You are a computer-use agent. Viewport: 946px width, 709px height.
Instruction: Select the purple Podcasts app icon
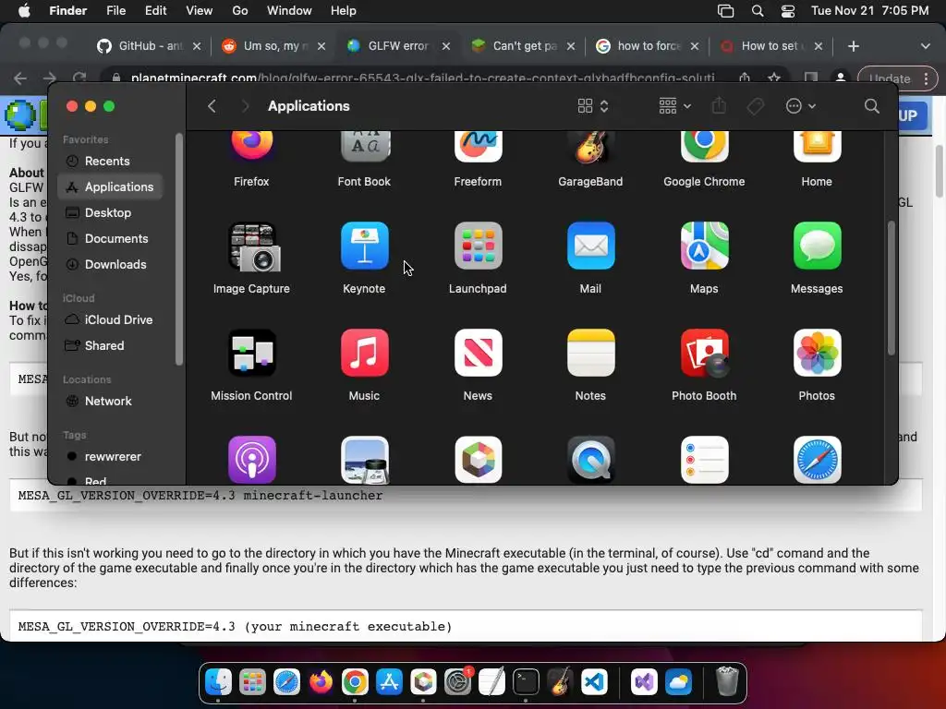[251, 460]
